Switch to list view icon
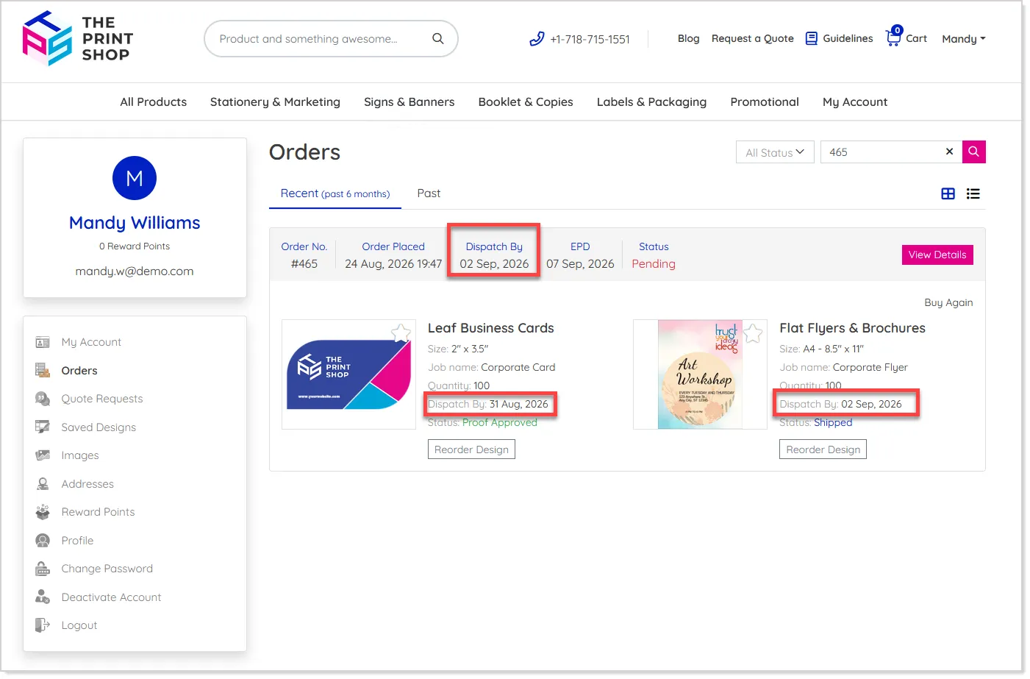 pyautogui.click(x=973, y=193)
